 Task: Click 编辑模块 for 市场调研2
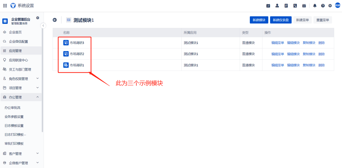tap(293, 54)
